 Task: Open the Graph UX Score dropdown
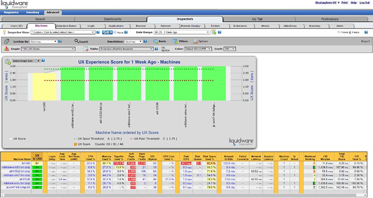click(48, 49)
